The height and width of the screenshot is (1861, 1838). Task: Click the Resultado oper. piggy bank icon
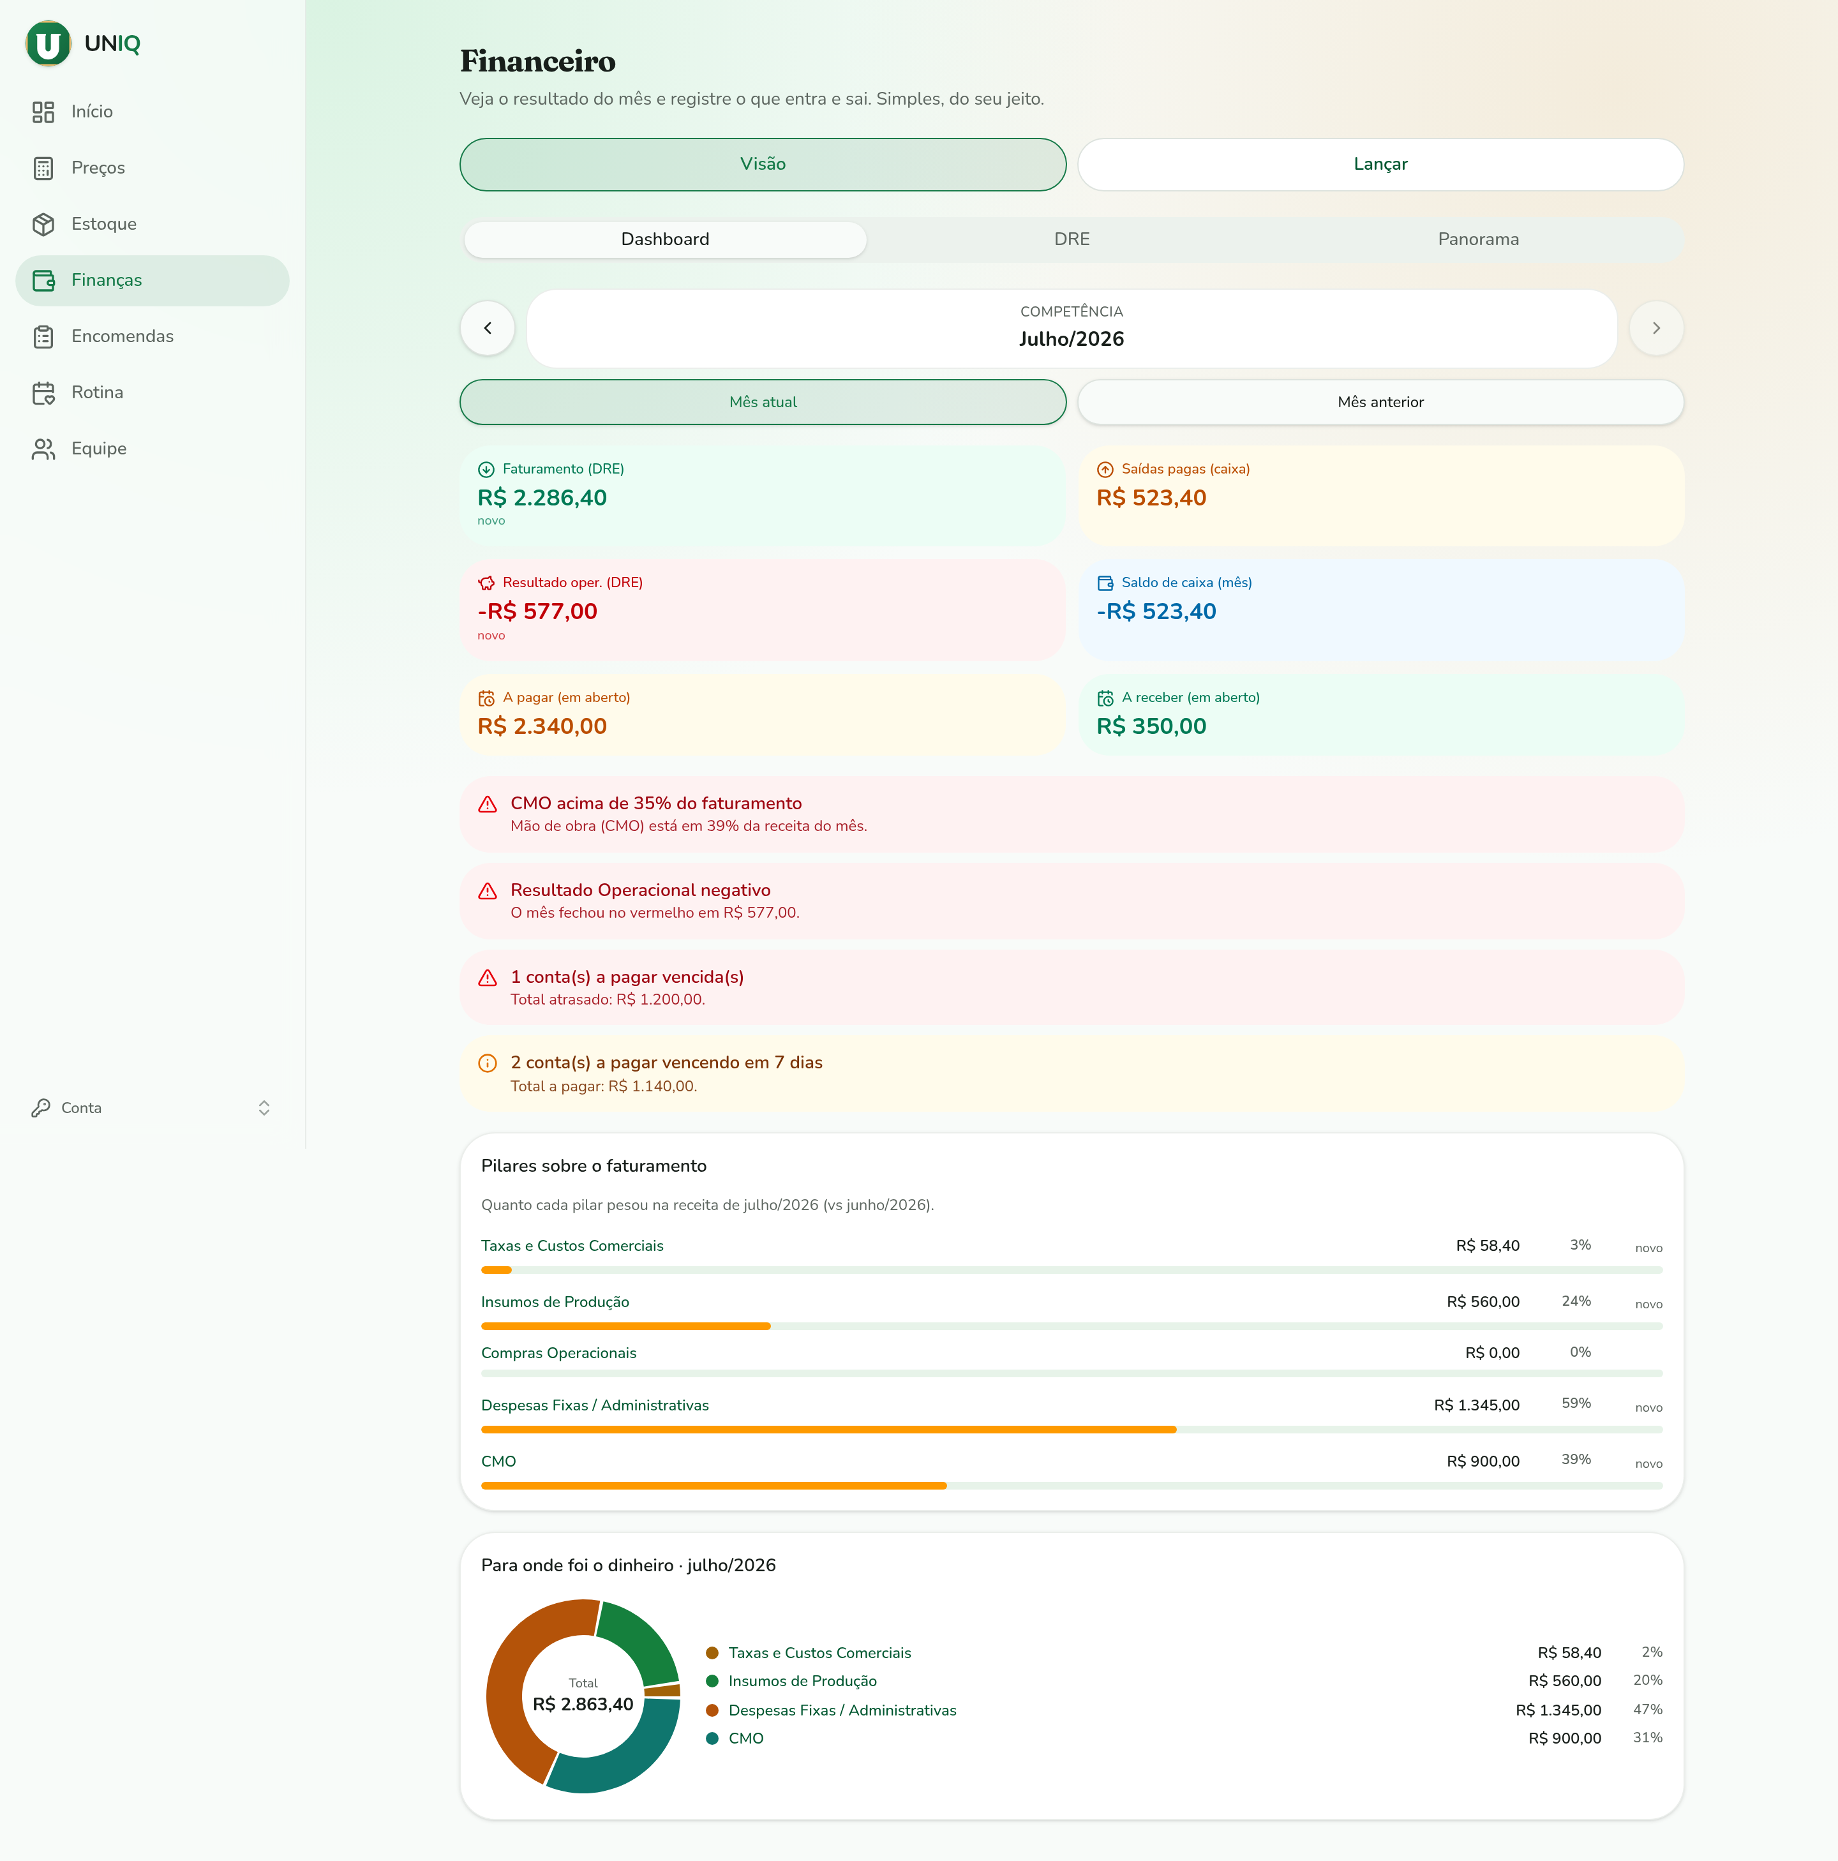(x=486, y=583)
